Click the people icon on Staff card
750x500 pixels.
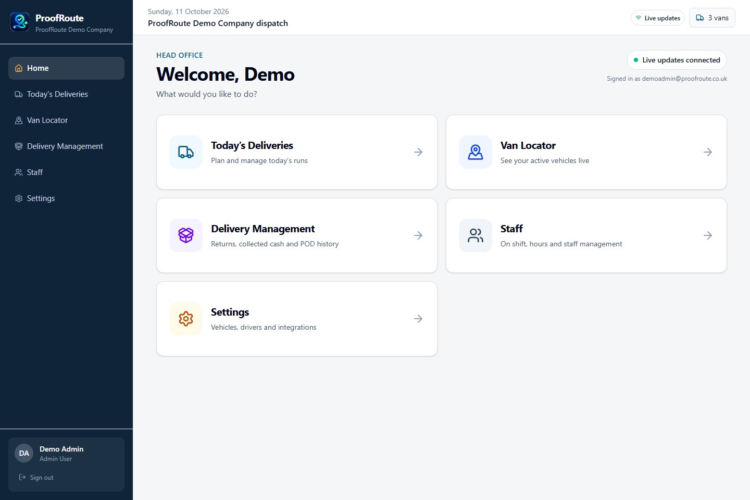click(476, 235)
